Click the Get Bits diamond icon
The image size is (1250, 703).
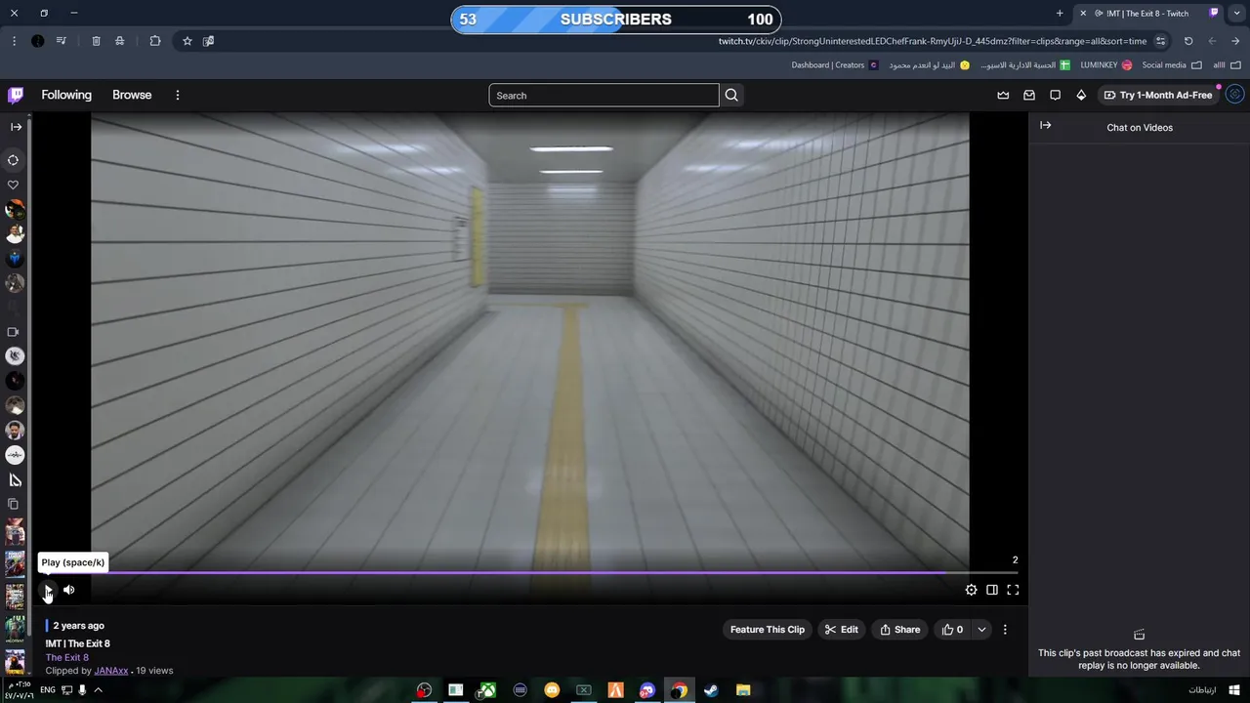click(x=1081, y=95)
